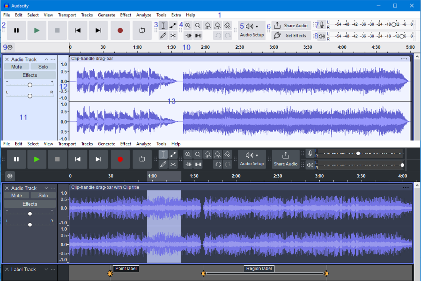Click the gain slider knob on light-theme track
Image resolution: width=421 pixels, height=281 pixels.
[x=30, y=85]
